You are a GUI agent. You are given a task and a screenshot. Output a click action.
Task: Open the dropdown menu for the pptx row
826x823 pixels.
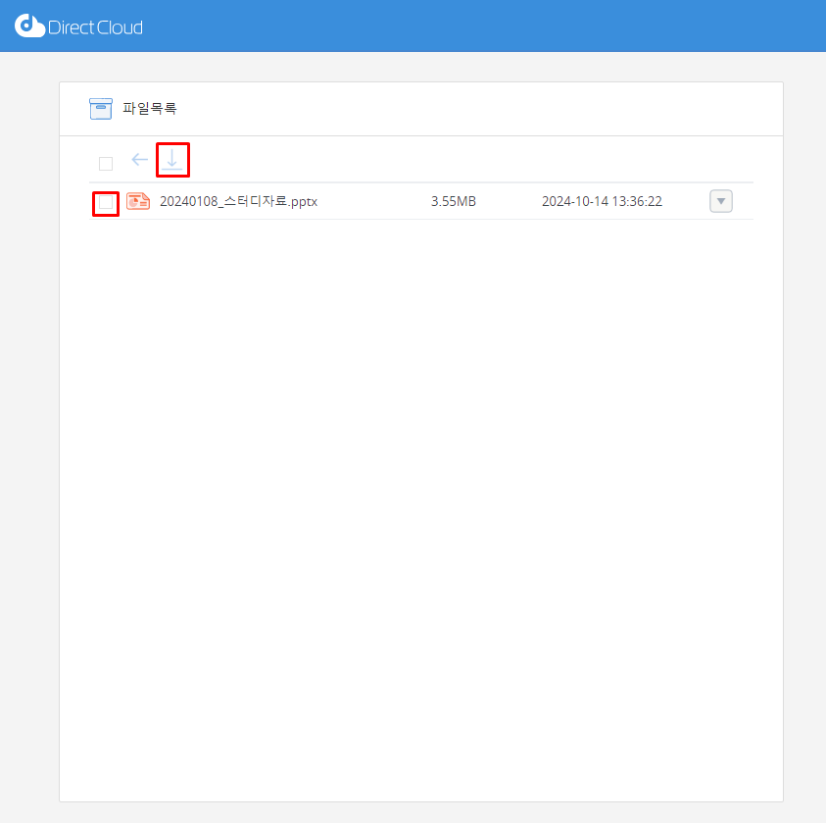(x=720, y=201)
